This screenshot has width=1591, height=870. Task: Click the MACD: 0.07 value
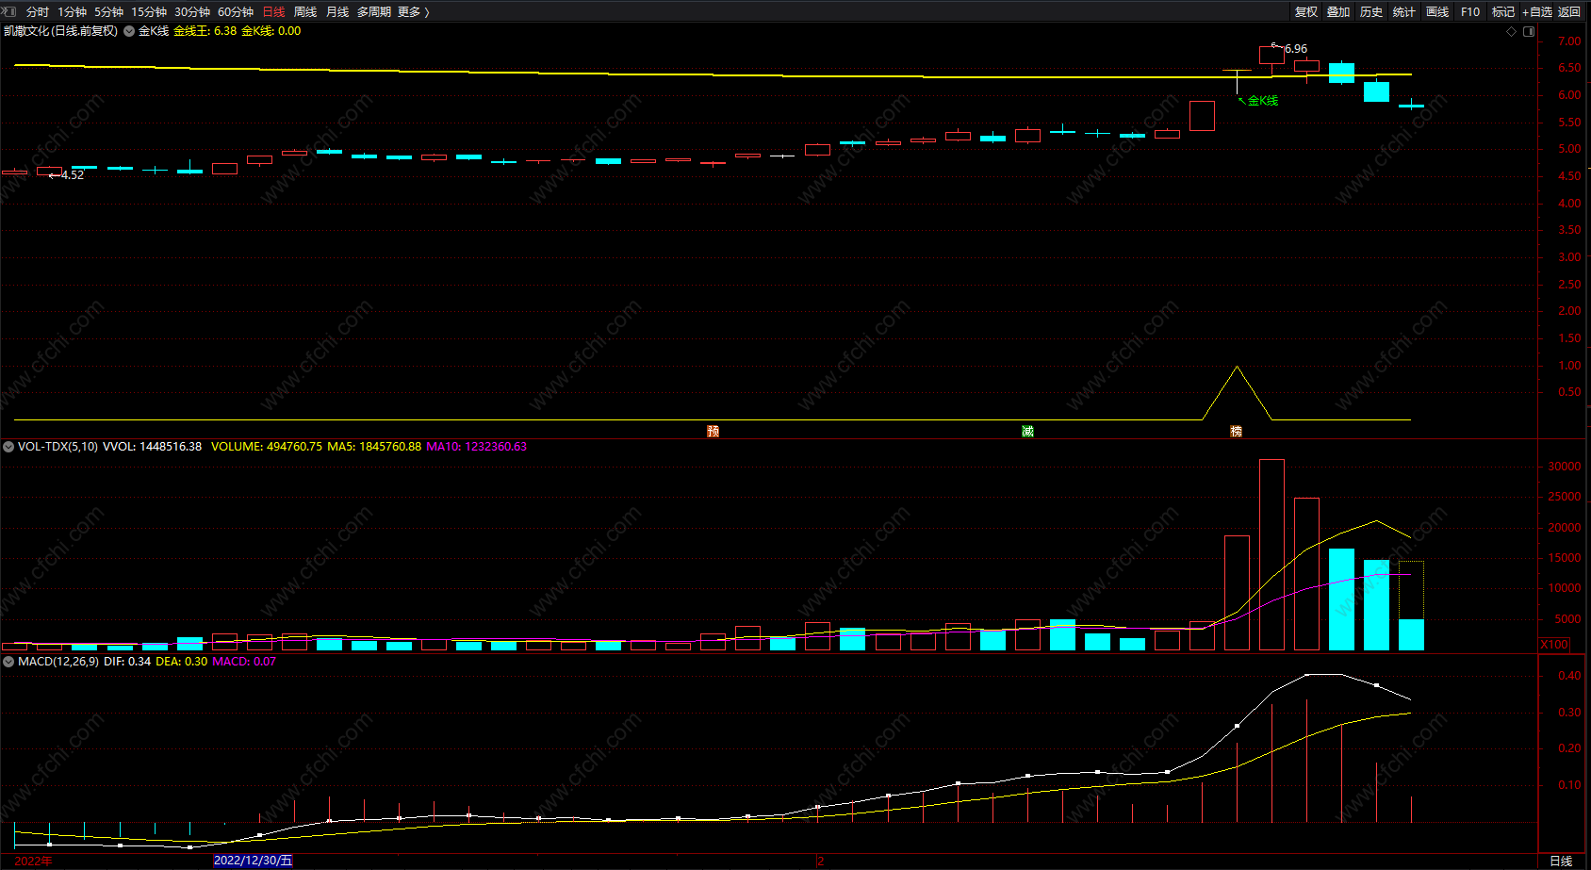244,662
